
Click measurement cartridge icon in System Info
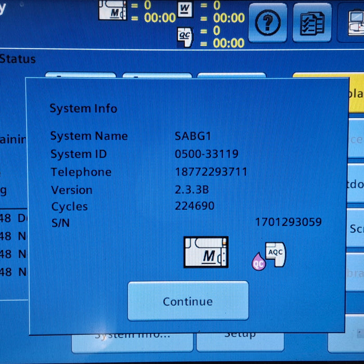206,252
